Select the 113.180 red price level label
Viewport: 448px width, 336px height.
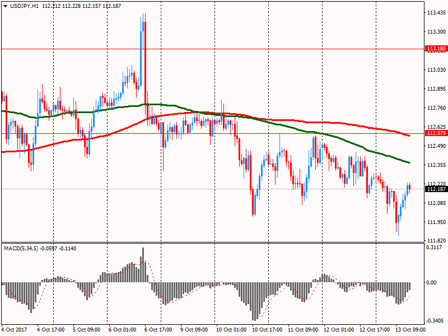[436, 49]
